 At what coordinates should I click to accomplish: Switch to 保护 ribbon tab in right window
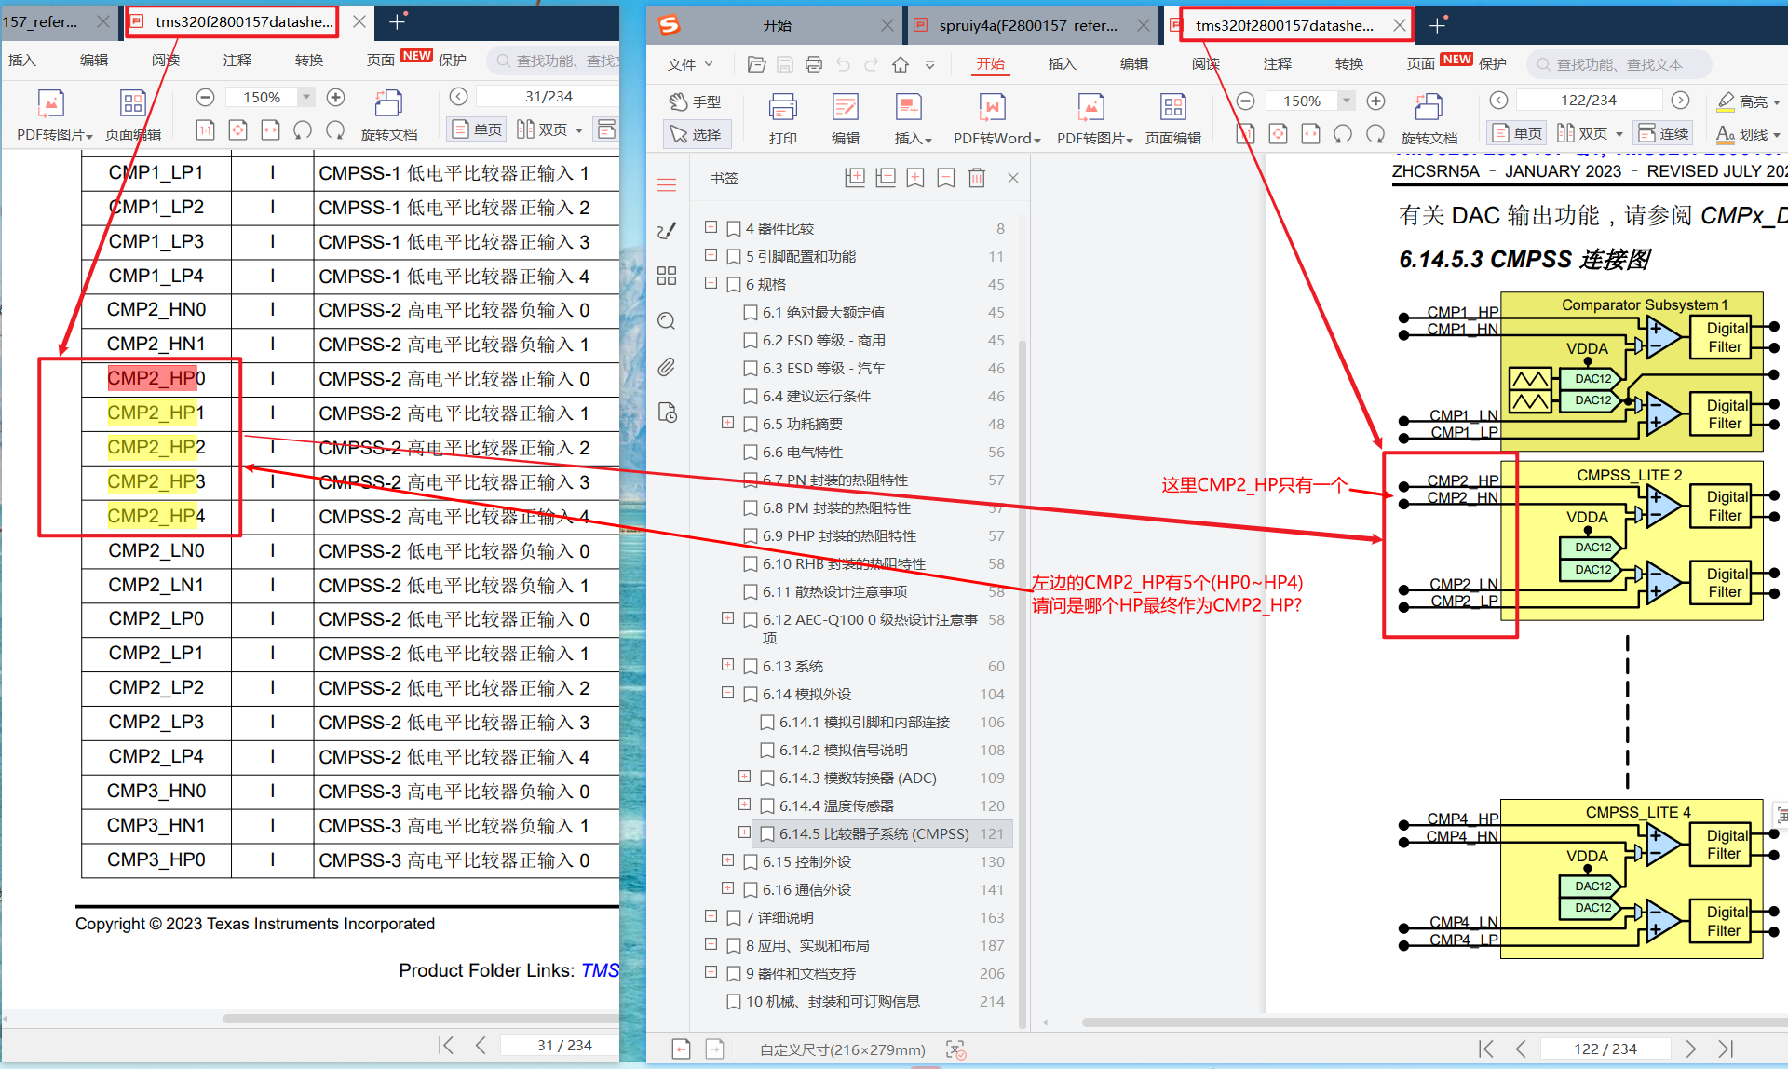pyautogui.click(x=1493, y=64)
